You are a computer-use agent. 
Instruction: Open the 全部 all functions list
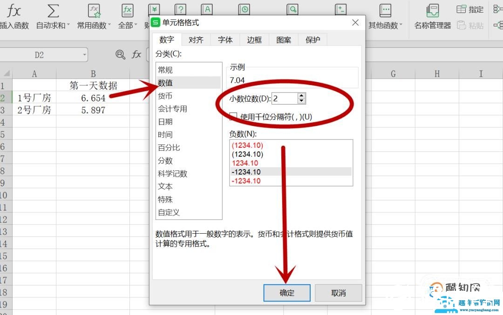click(x=127, y=17)
